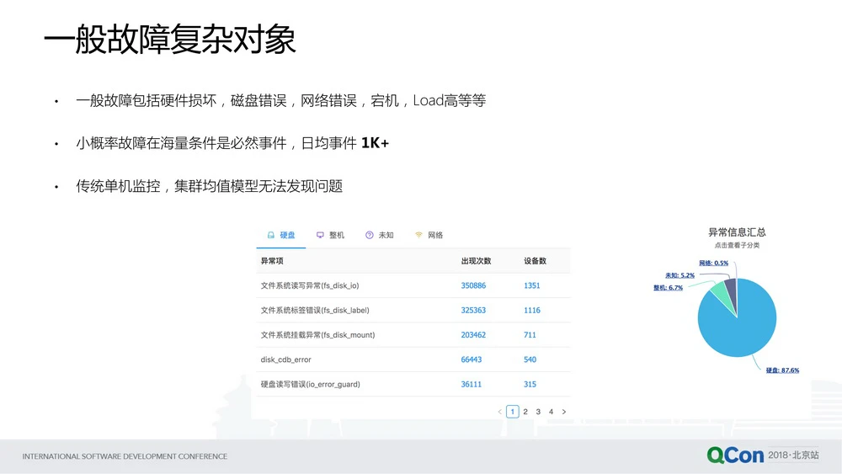The image size is (842, 474).
Task: Click the wifi icon beside 网络
Action: 418,235
